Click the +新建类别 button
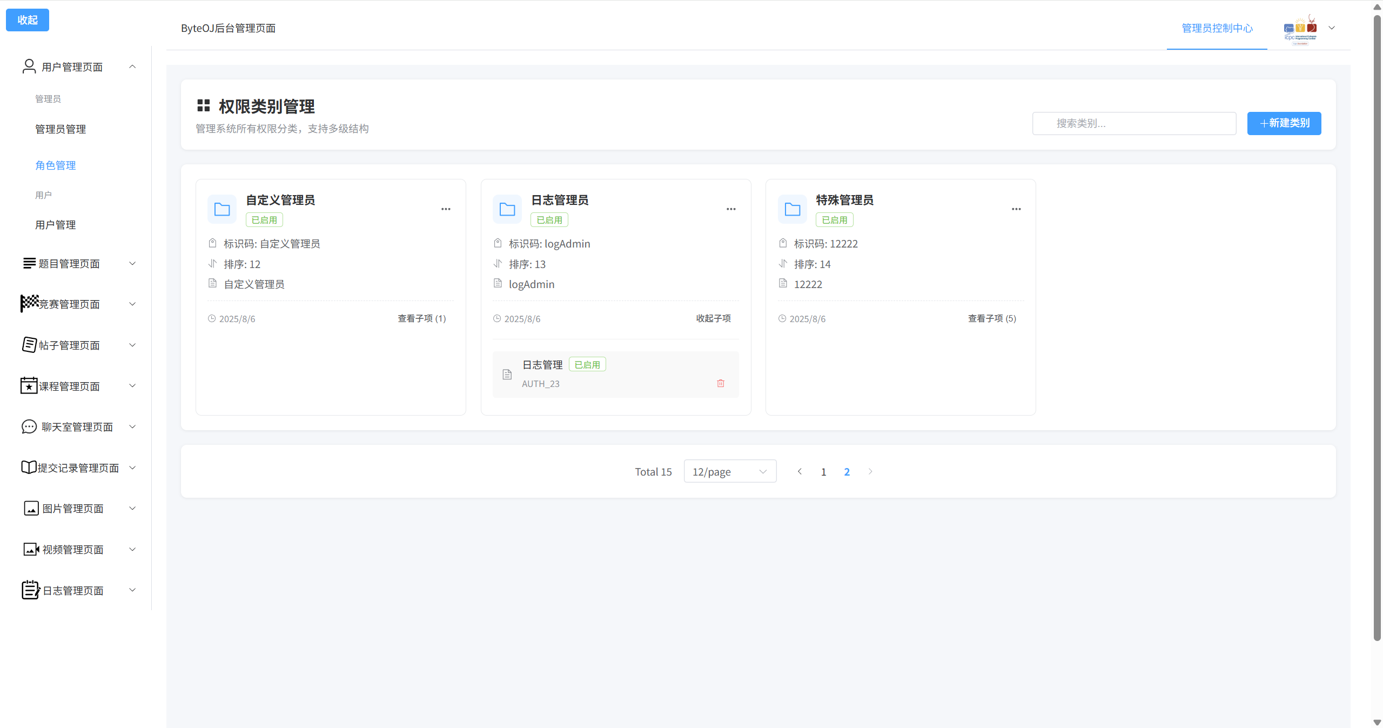 [1284, 123]
